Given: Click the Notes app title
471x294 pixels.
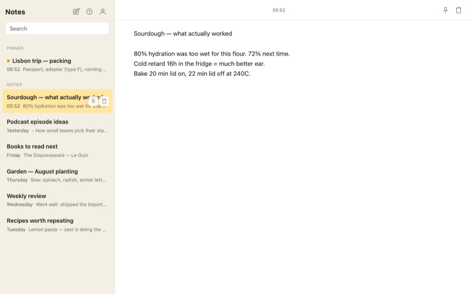Looking at the screenshot, I should click(15, 12).
